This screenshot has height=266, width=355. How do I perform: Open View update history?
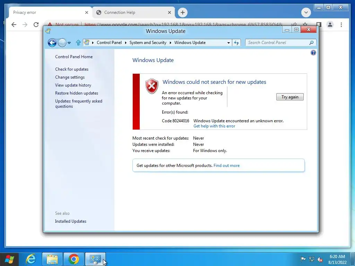click(x=73, y=85)
